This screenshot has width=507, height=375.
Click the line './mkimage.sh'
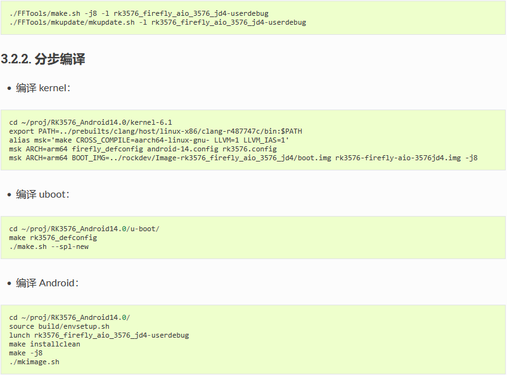(34, 362)
